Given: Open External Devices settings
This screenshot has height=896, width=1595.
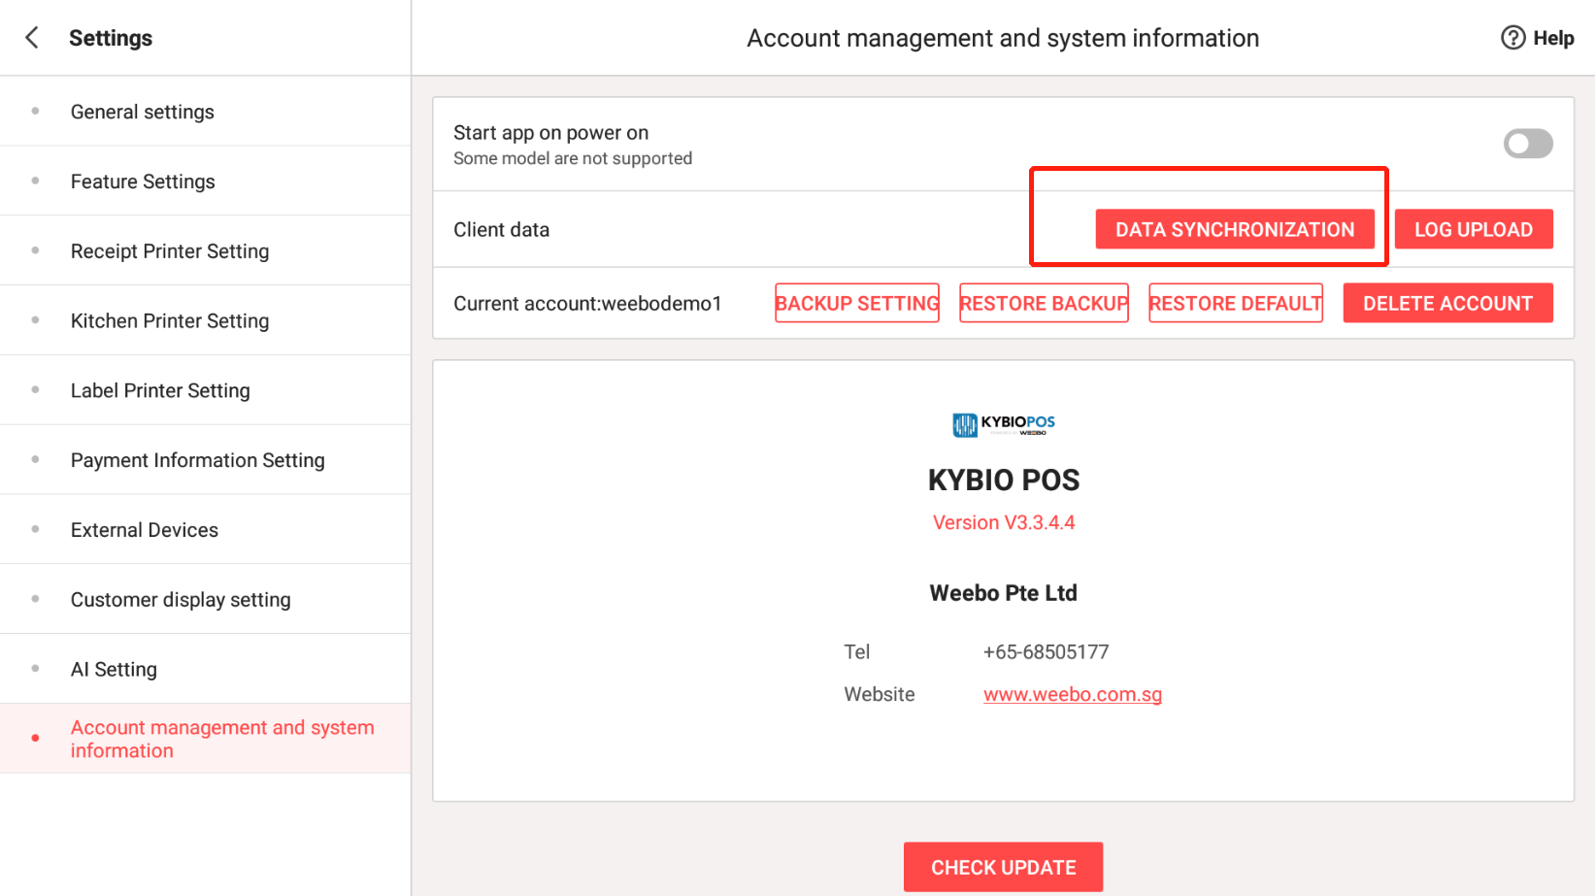Looking at the screenshot, I should click(205, 530).
